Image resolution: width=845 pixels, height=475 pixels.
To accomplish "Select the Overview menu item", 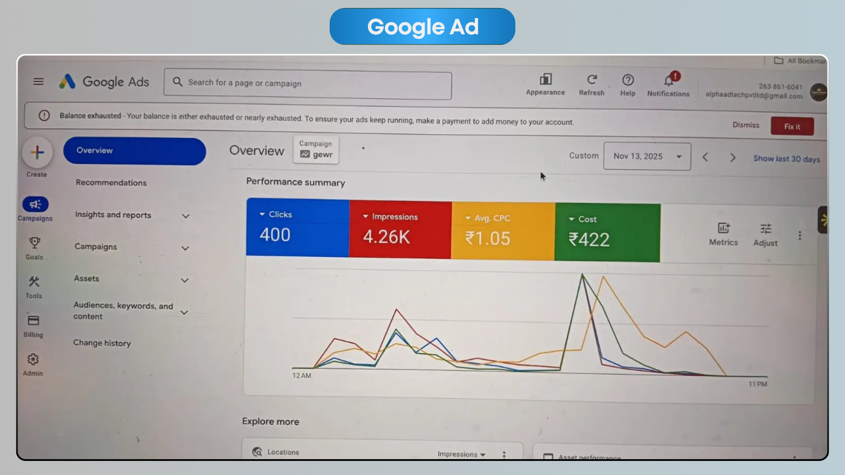I will 134,151.
